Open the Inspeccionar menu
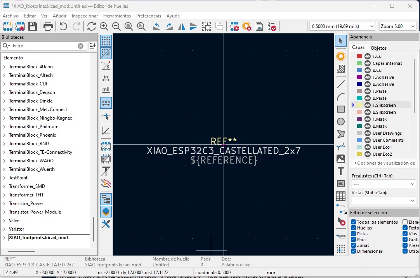The height and width of the screenshot is (278, 420). point(85,16)
